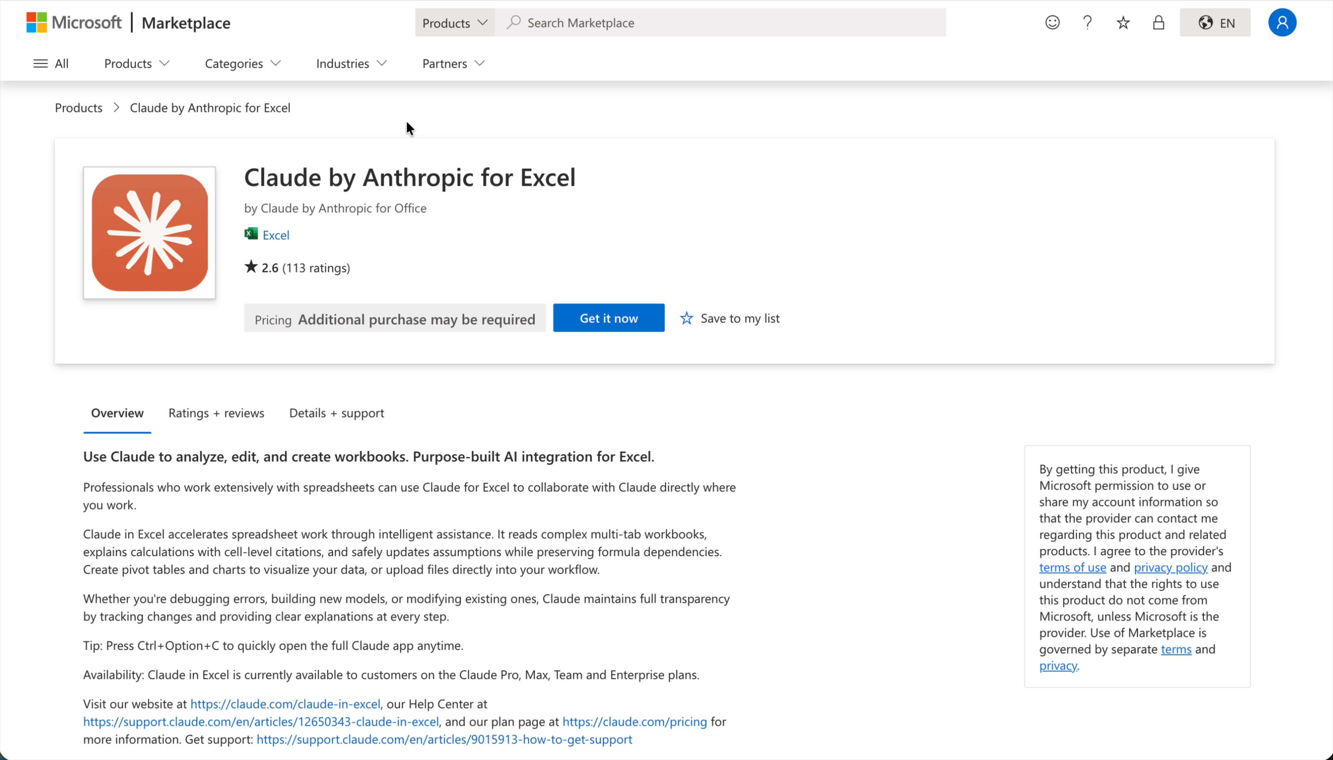Open the shopping bag icon
Viewport: 1333px width, 760px height.
[x=1158, y=23]
